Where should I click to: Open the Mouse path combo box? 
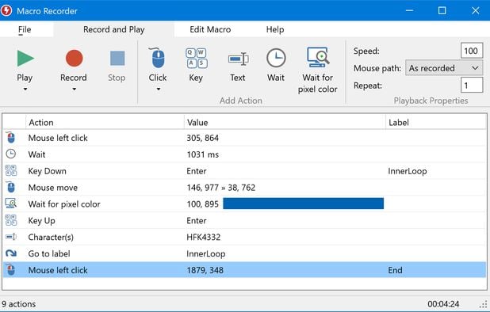point(444,68)
